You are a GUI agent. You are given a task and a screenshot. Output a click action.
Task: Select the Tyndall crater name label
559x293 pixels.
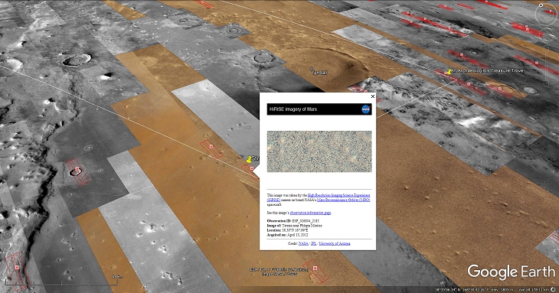tap(320, 73)
